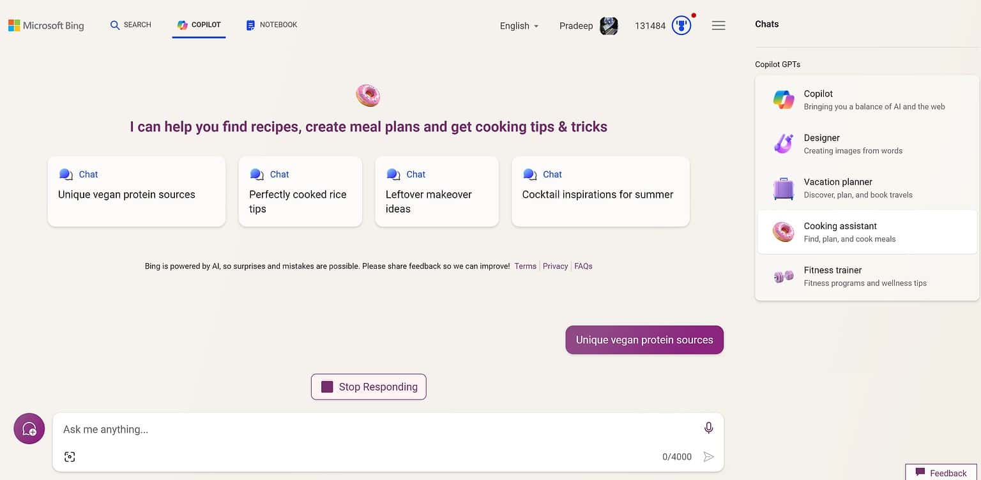Start a new topic with purple chat button
Viewport: 981px width, 480px height.
[29, 428]
